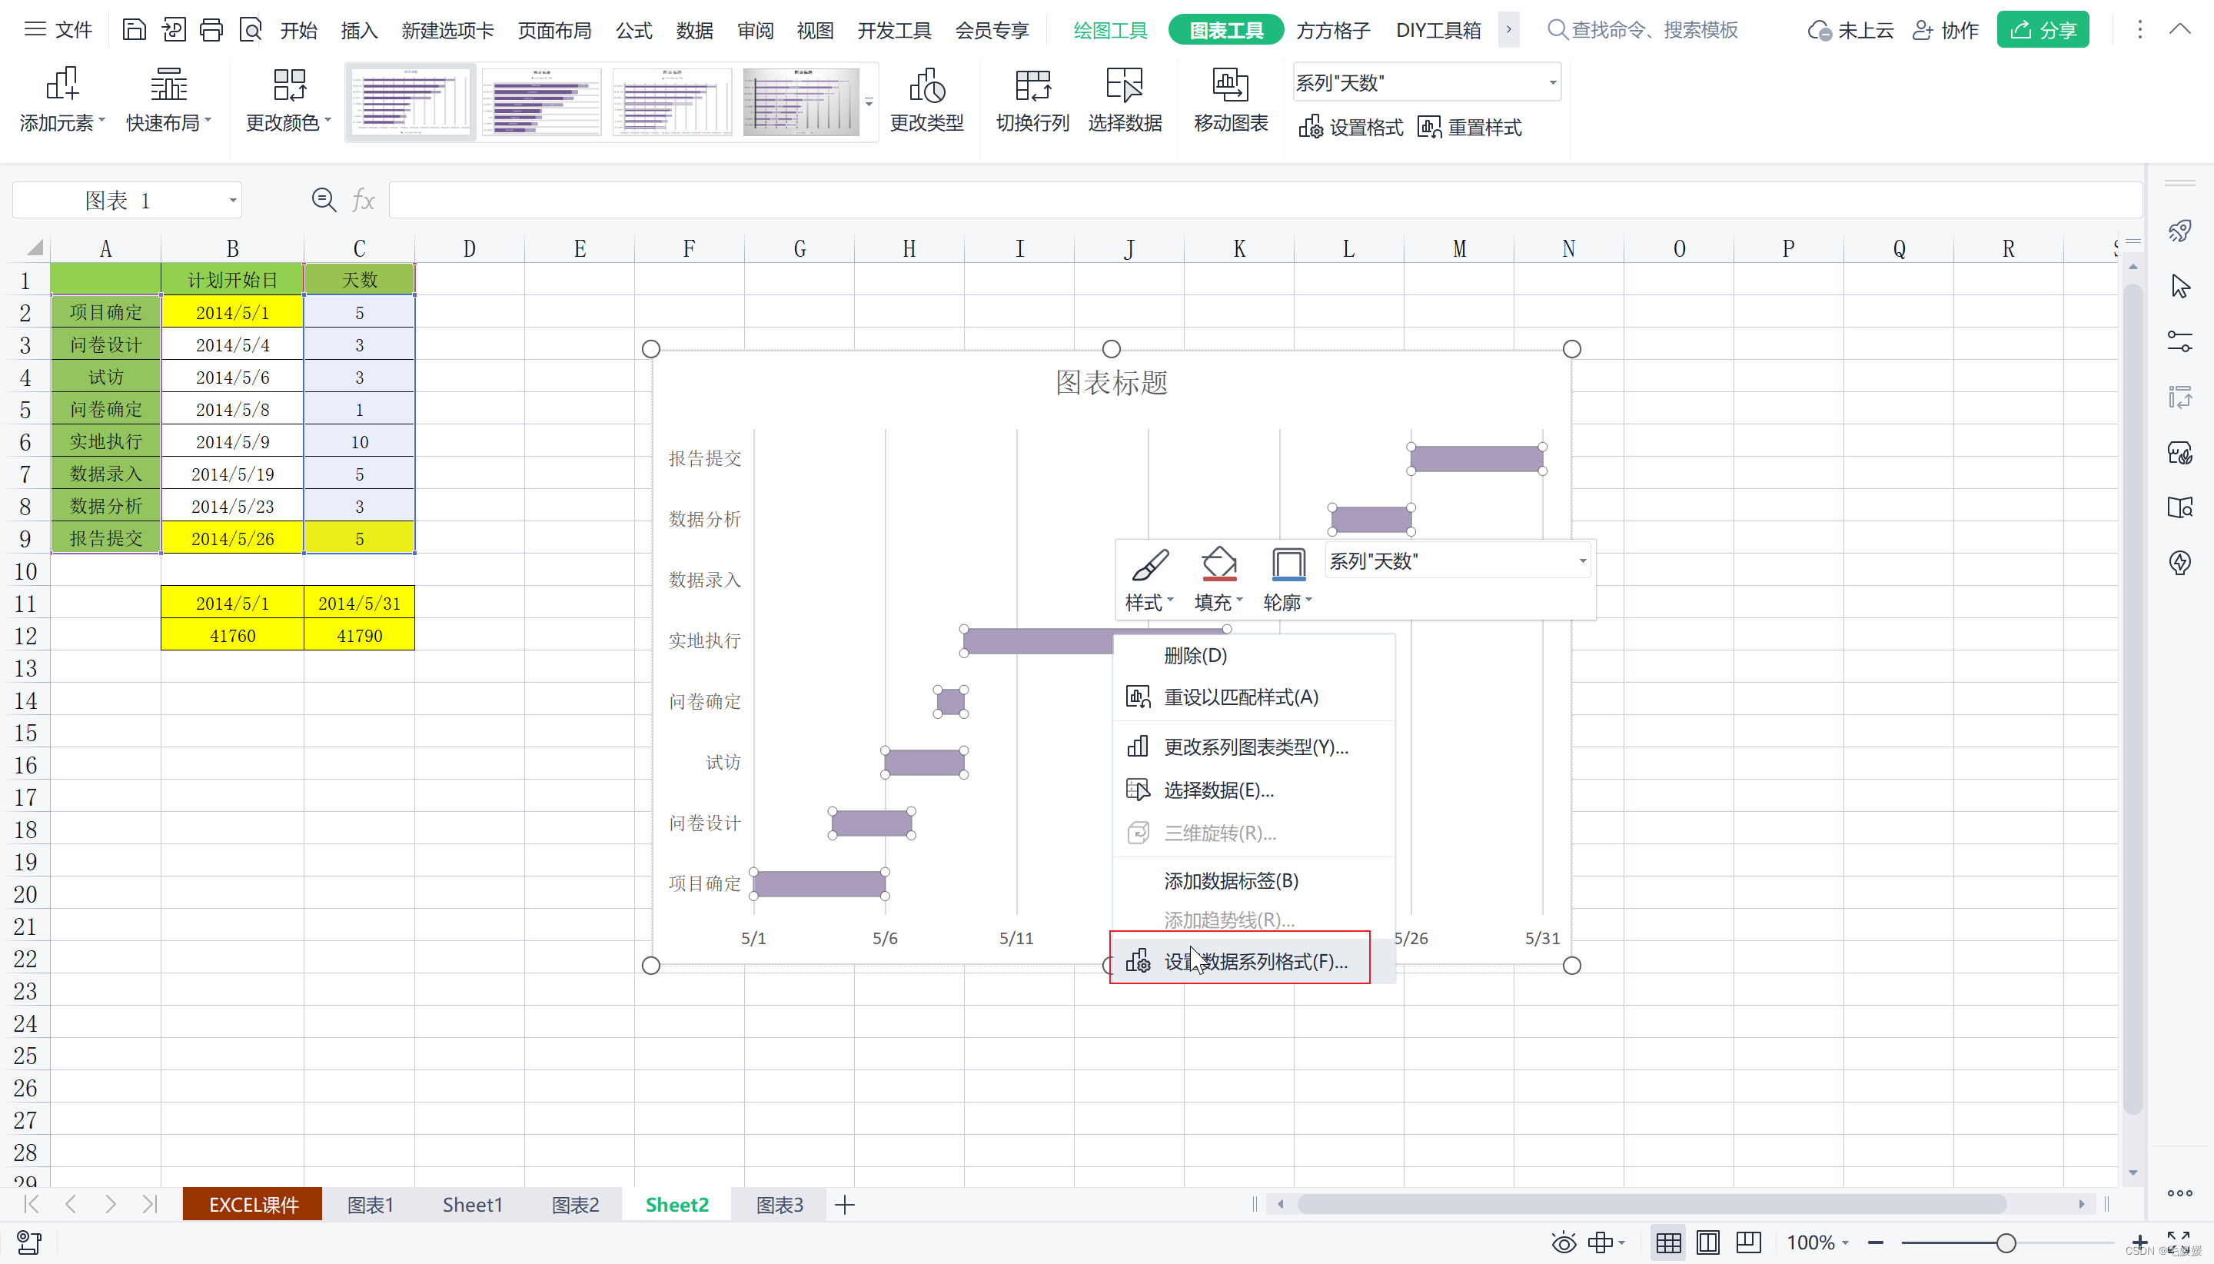Switch to the 图表3 sheet tab
The width and height of the screenshot is (2214, 1264).
tap(779, 1205)
